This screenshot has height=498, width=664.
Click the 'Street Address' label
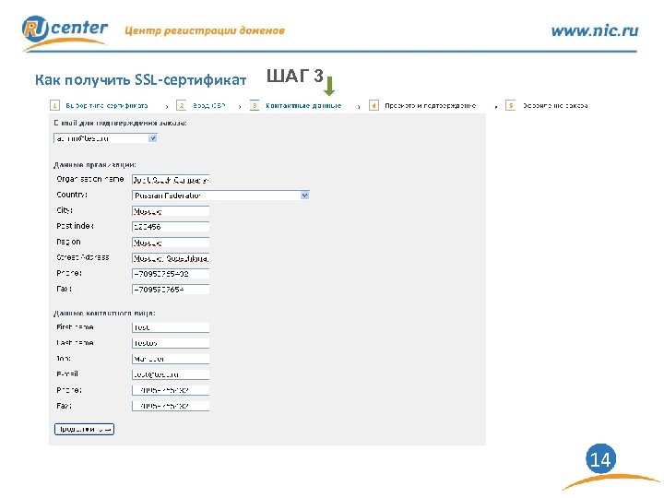[x=83, y=257]
